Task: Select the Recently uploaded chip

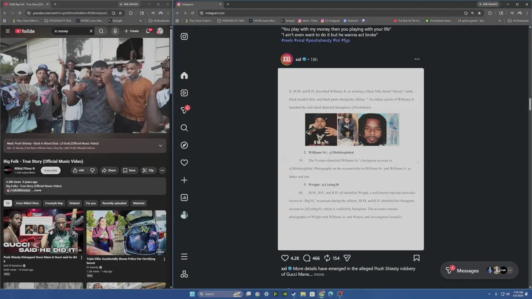Action: pos(114,203)
